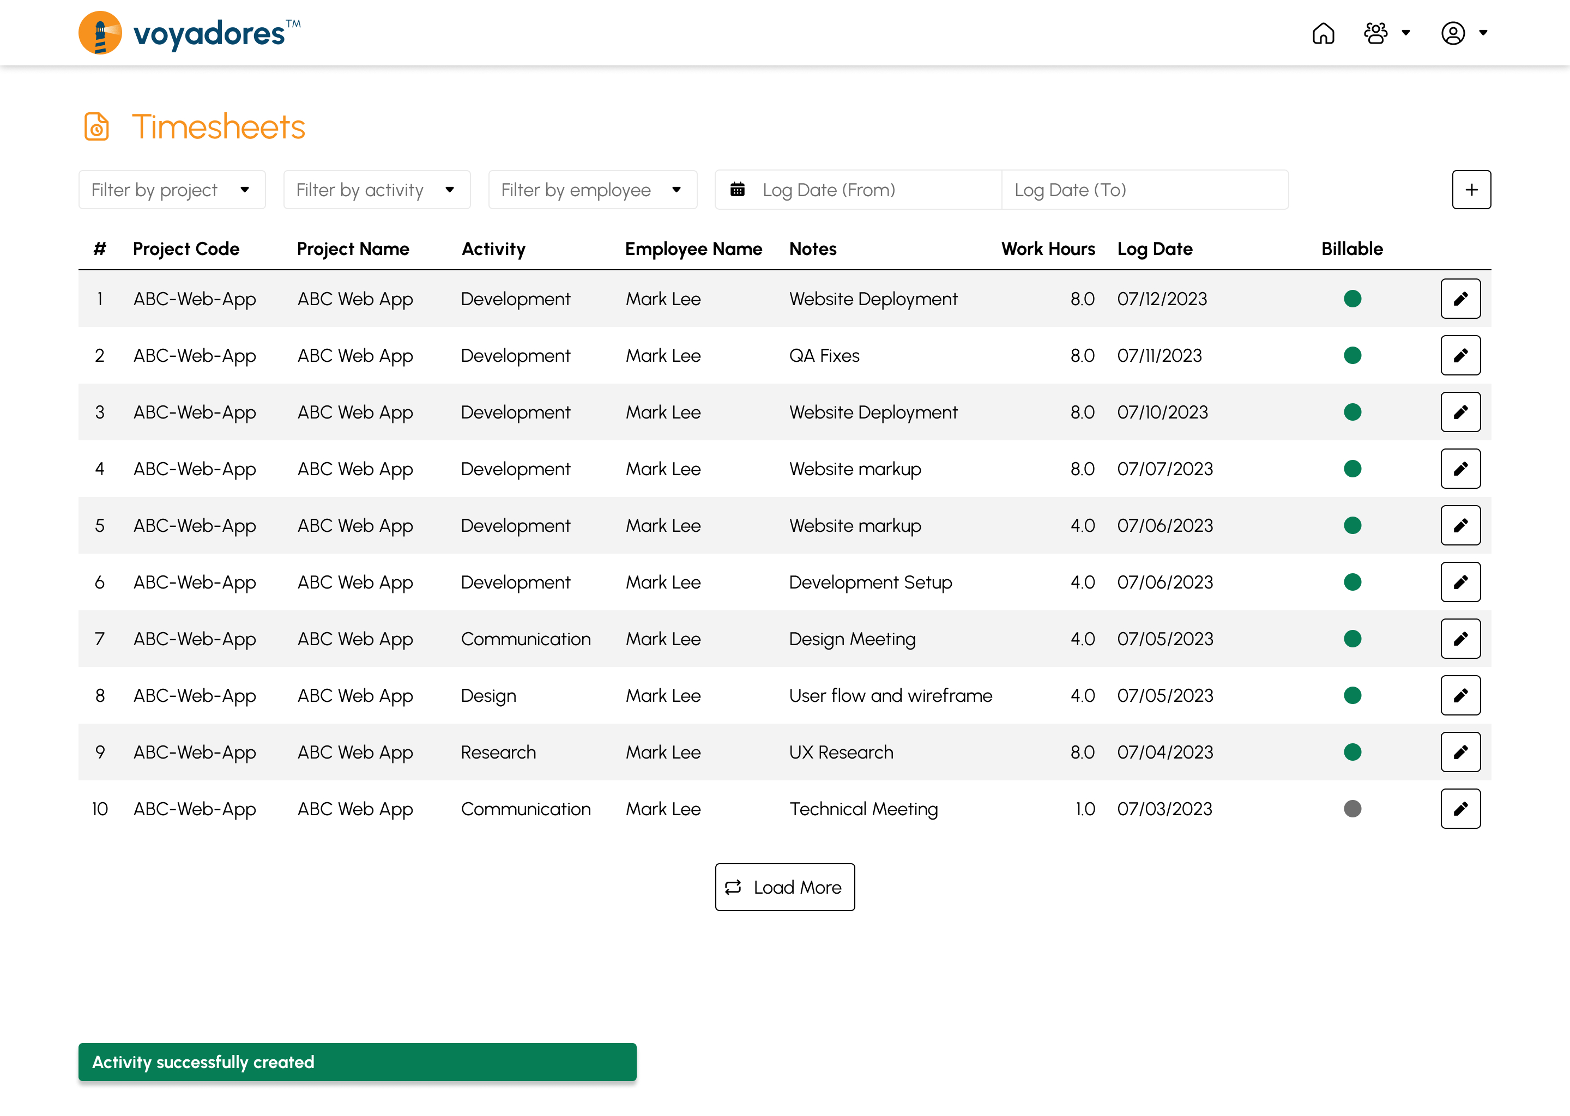Click the Employee Name column header
Image resolution: width=1570 pixels, height=1116 pixels.
[693, 250]
